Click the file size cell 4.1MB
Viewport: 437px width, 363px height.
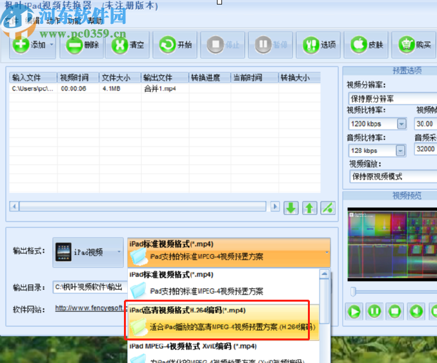tap(111, 88)
